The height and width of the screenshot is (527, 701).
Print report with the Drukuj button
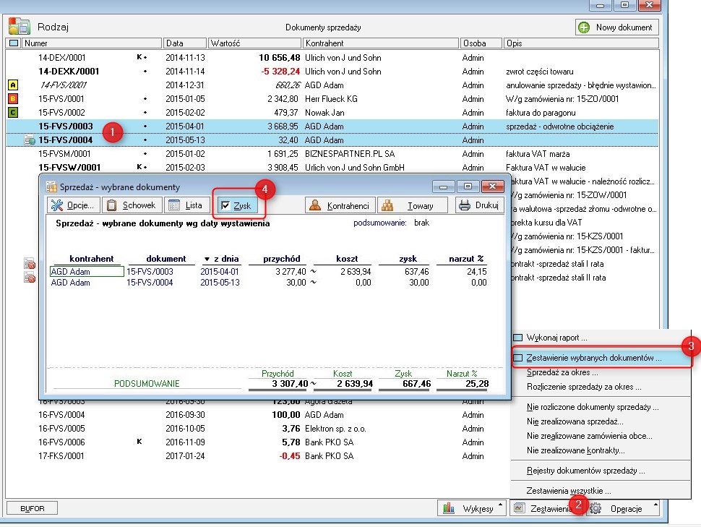pyautogui.click(x=478, y=205)
